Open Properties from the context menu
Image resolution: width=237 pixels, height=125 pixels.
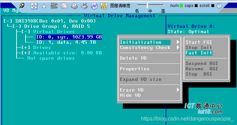point(134,69)
